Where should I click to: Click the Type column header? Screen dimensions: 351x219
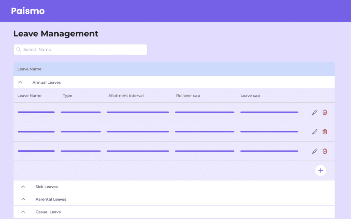pos(67,95)
